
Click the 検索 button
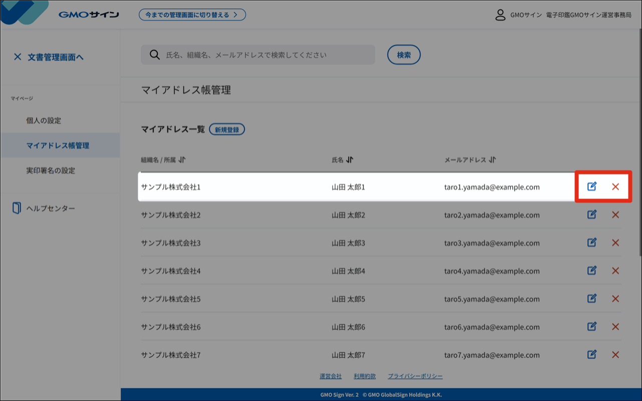(404, 55)
